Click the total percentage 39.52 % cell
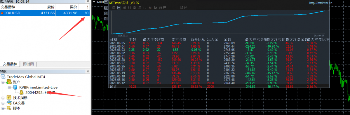 pos(196,86)
